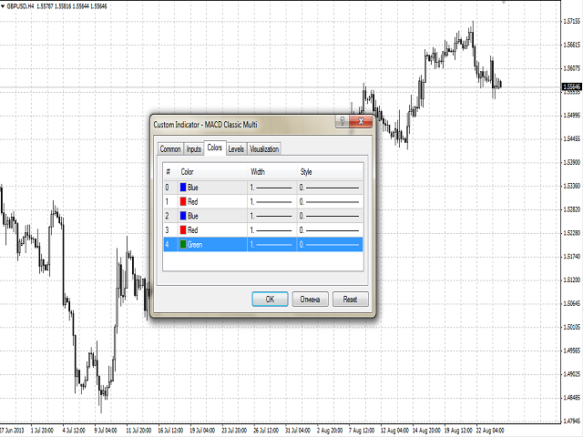Screen dimensions: 583x437
Task: Open the width selector for row 4
Action: click(272, 245)
